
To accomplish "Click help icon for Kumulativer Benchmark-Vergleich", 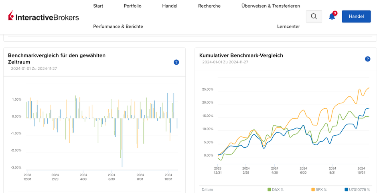I will (x=368, y=59).
